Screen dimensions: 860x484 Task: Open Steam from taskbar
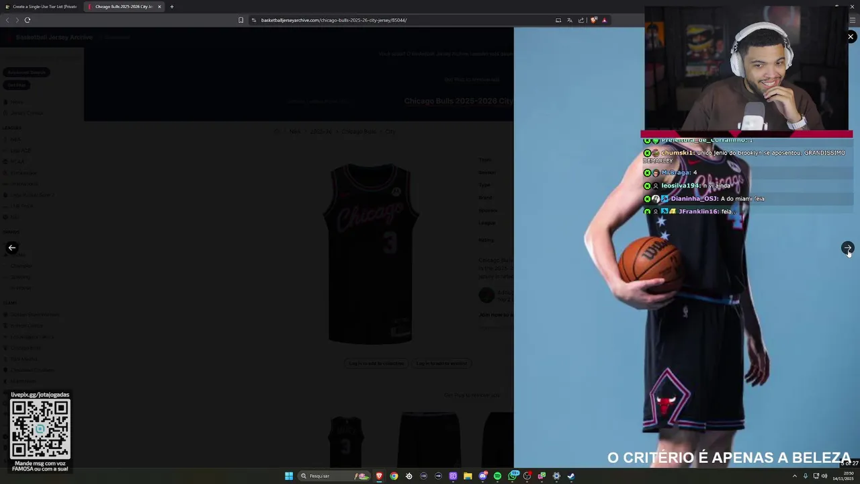coord(571,476)
